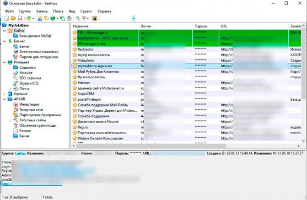The height and width of the screenshot is (200, 307).
Task: Select the Социалки tree group
Action: (x=27, y=67)
